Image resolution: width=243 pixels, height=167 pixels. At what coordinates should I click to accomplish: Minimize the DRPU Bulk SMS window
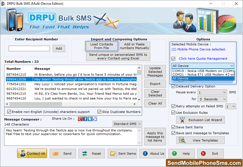pyautogui.click(x=211, y=4)
